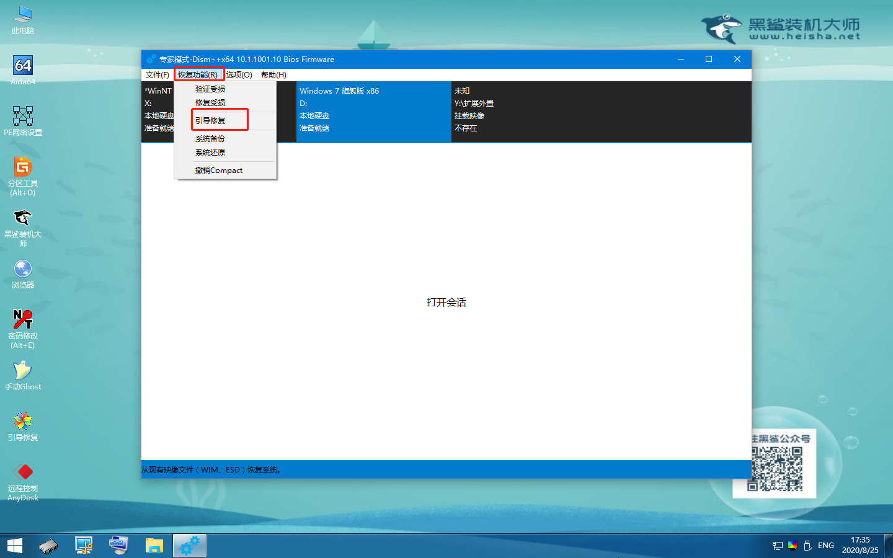Open the Aida64 desktop icon
Screen dimensions: 893x558
point(23,66)
